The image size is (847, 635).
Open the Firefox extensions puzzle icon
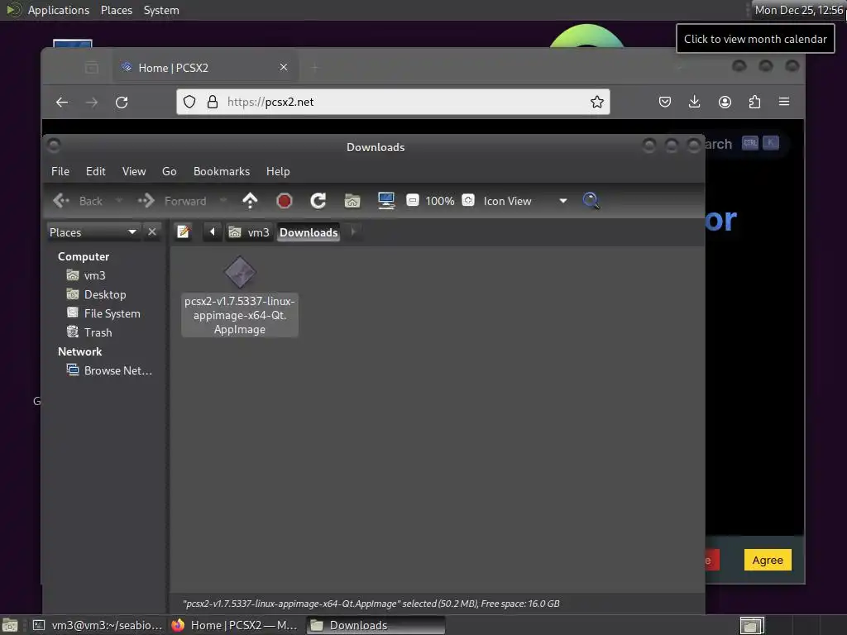tap(754, 102)
